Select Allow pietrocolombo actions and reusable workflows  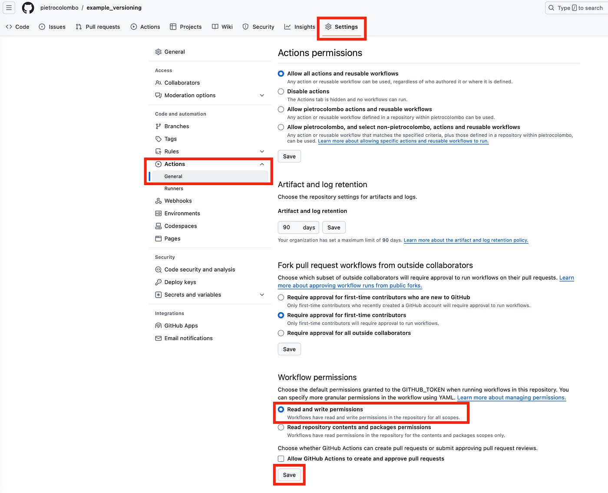pos(281,109)
